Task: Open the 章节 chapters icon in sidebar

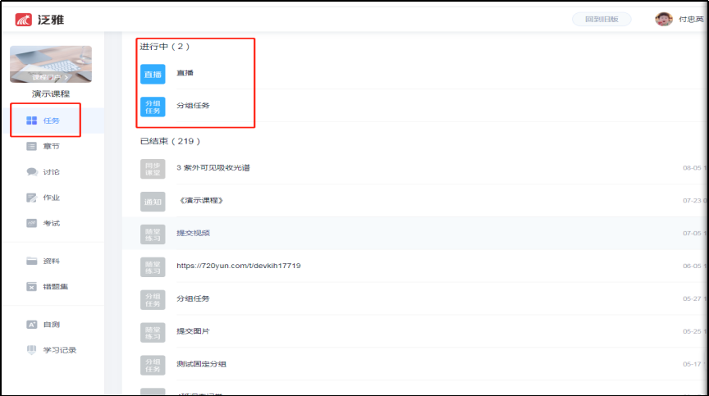Action: pyautogui.click(x=32, y=146)
